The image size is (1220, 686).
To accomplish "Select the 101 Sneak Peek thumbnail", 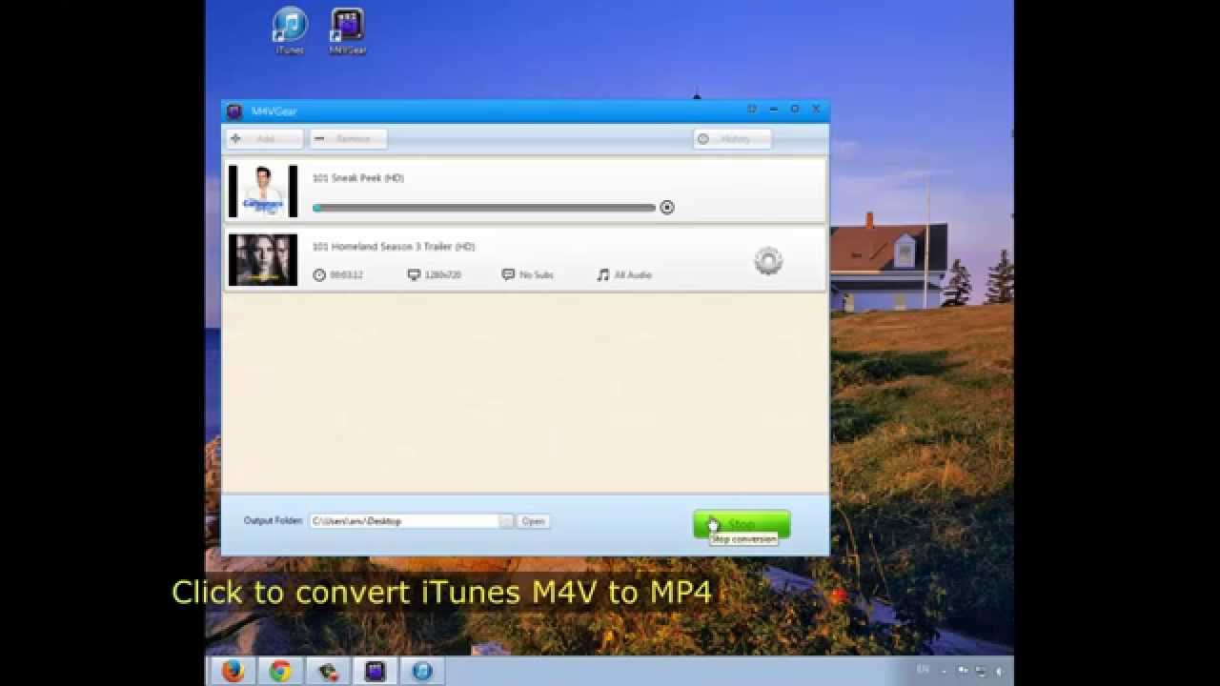I will tap(263, 192).
